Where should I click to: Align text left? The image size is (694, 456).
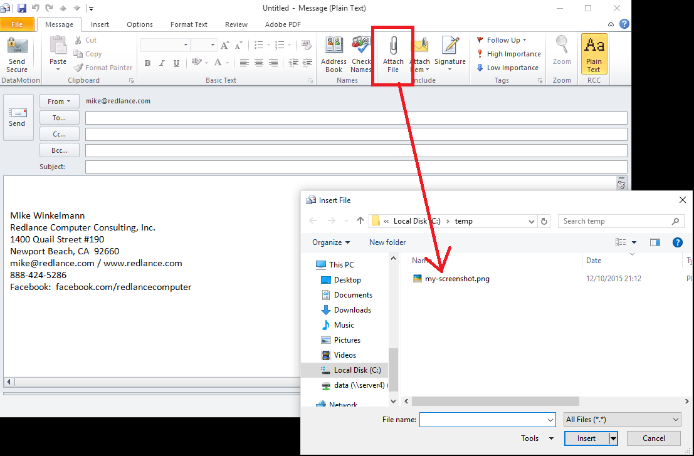tap(244, 63)
